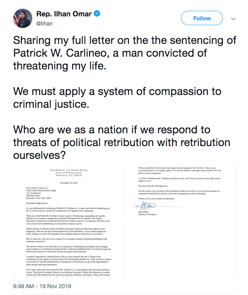Open the second letter page with signature
Image resolution: width=248 pixels, height=295 pixels.
coord(181,221)
